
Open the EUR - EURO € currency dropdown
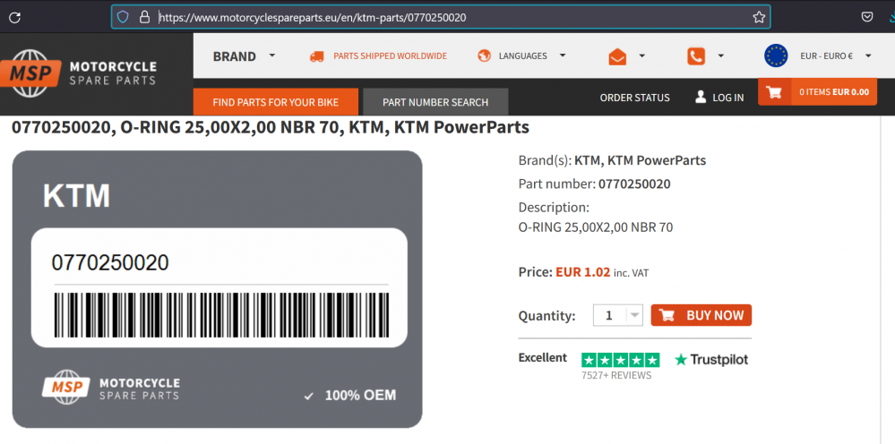836,55
